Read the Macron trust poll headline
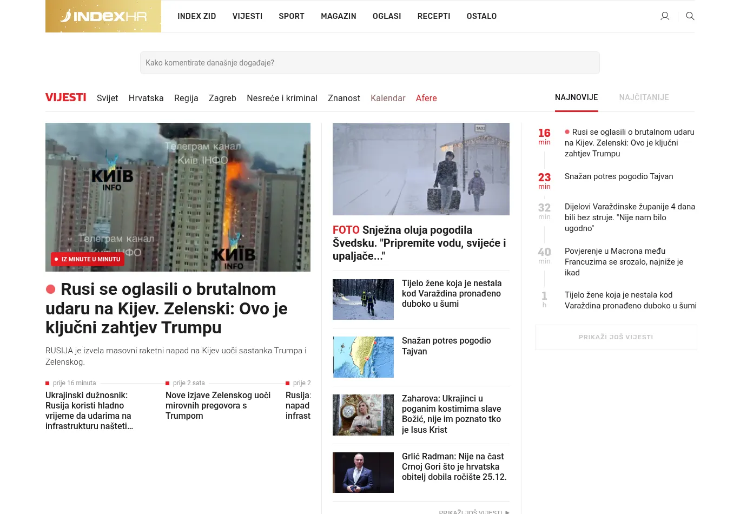Image resolution: width=740 pixels, height=514 pixels. pos(624,262)
